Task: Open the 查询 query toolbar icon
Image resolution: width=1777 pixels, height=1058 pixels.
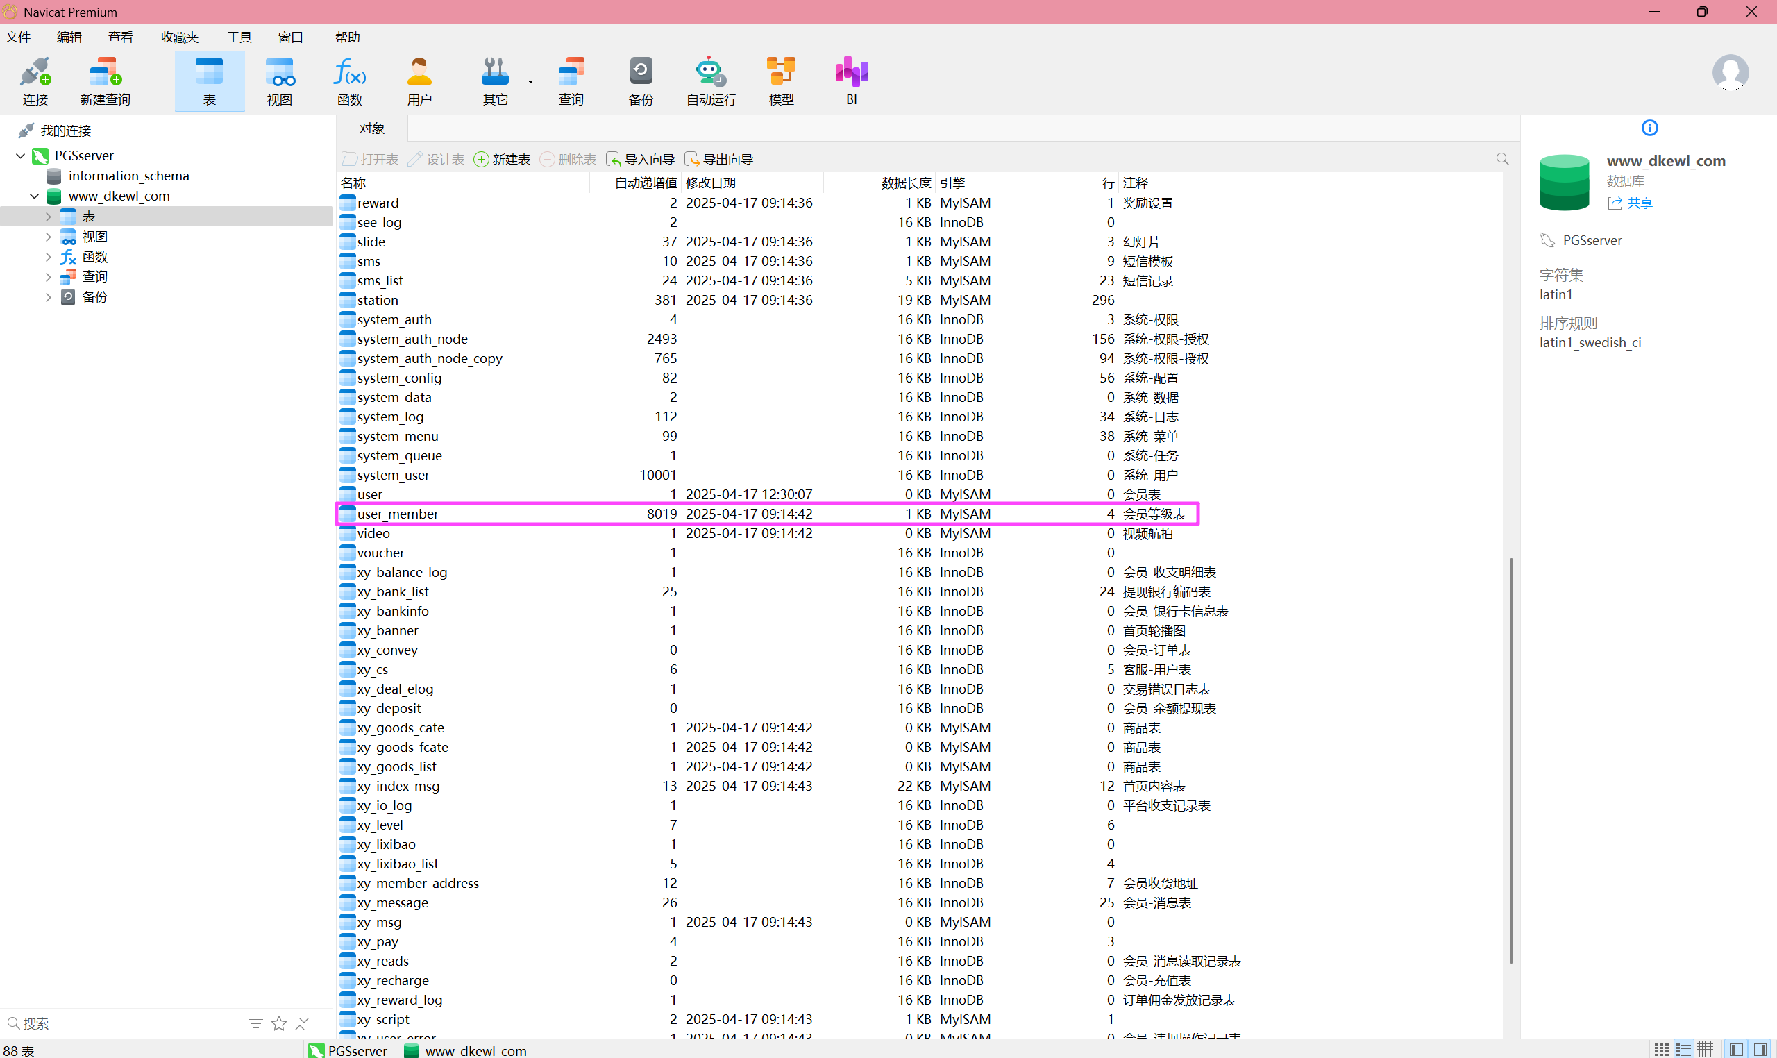Action: [x=571, y=81]
